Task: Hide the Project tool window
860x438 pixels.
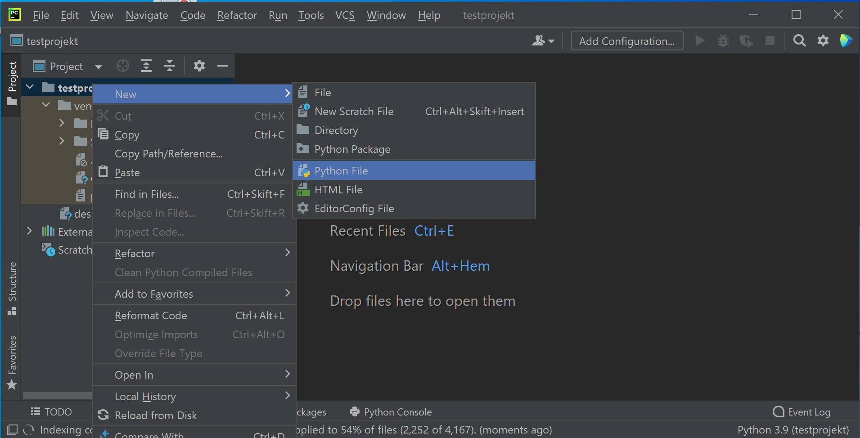Action: [223, 66]
